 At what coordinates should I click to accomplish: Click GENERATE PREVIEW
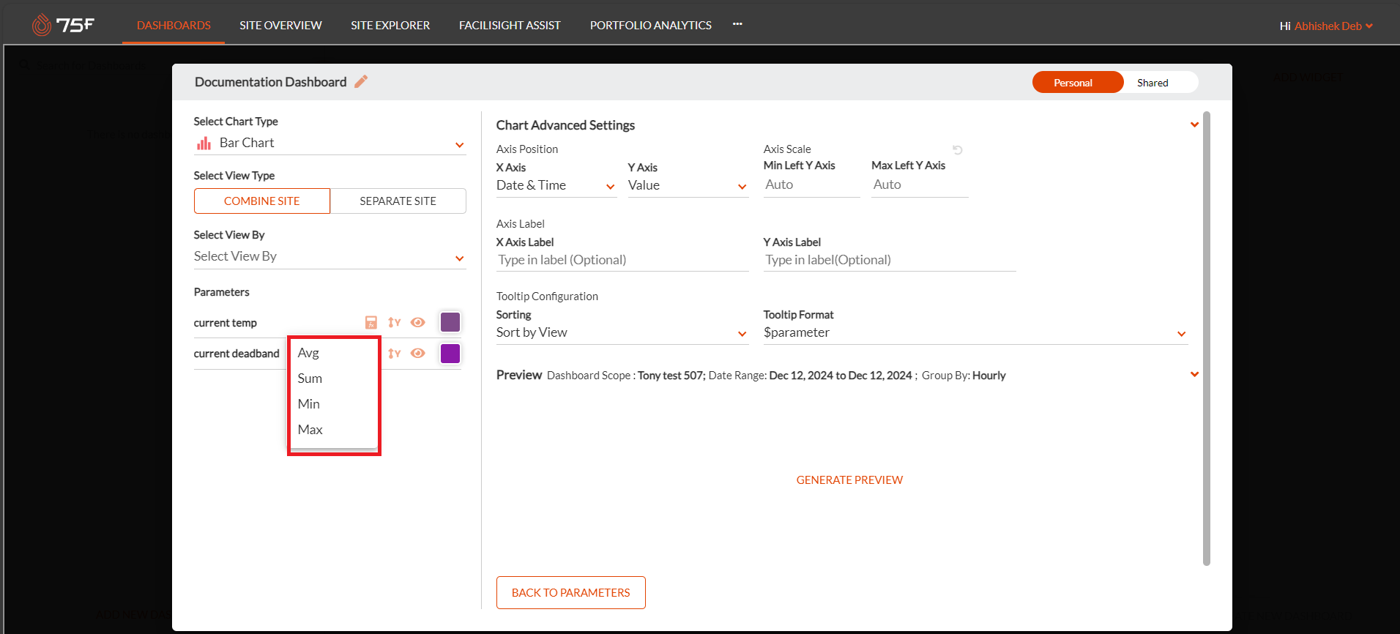(849, 480)
